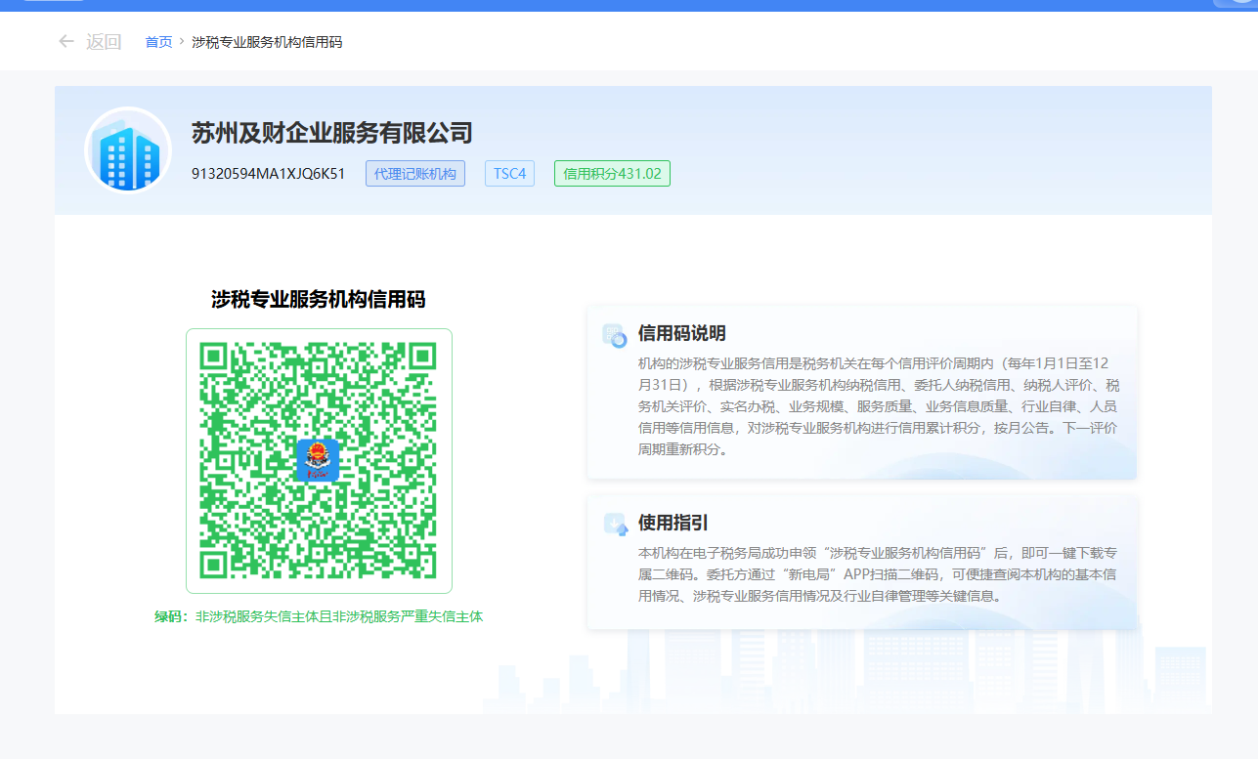Click the 涉税专业服务机构信用码 breadcrumb text
Screen dimensions: 1258x759
tap(267, 42)
